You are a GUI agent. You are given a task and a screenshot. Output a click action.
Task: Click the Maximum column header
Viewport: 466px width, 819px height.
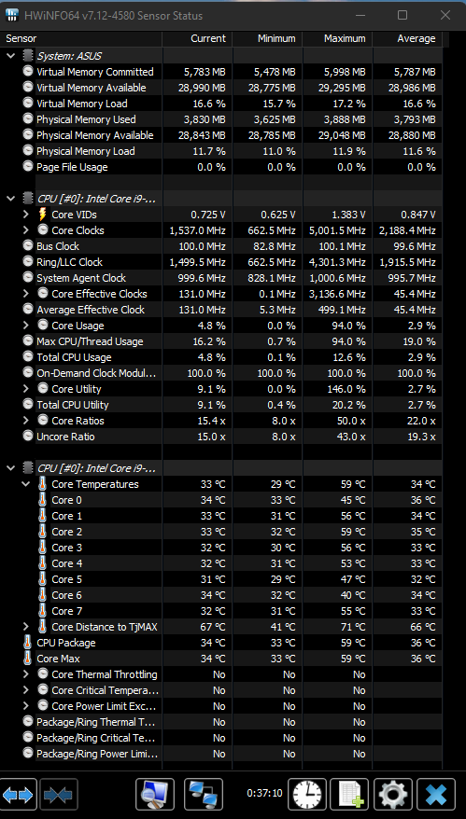pos(337,38)
